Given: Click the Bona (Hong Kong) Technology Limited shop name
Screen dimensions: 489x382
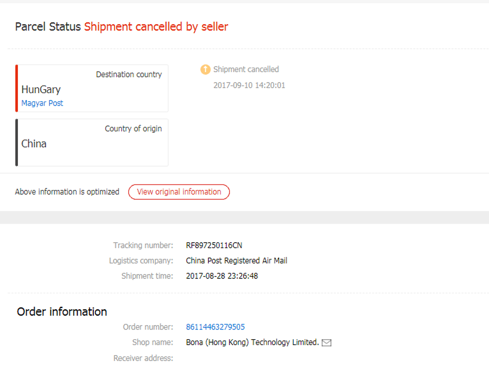Looking at the screenshot, I should click(x=252, y=342).
